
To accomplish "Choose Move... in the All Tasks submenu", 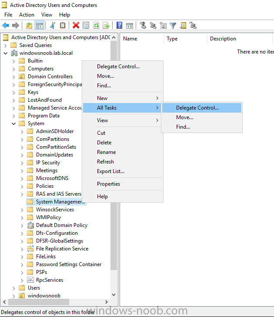I will coord(202,117).
